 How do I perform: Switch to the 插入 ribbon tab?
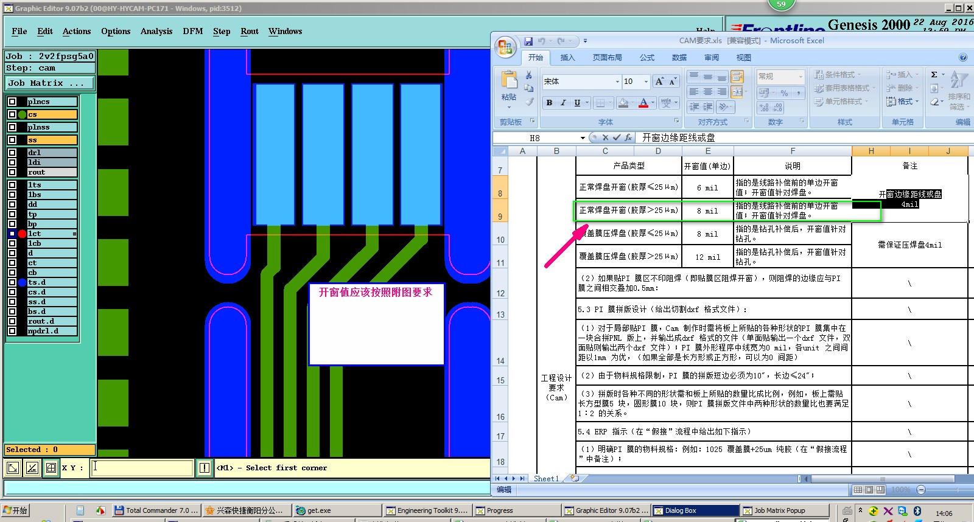(567, 58)
